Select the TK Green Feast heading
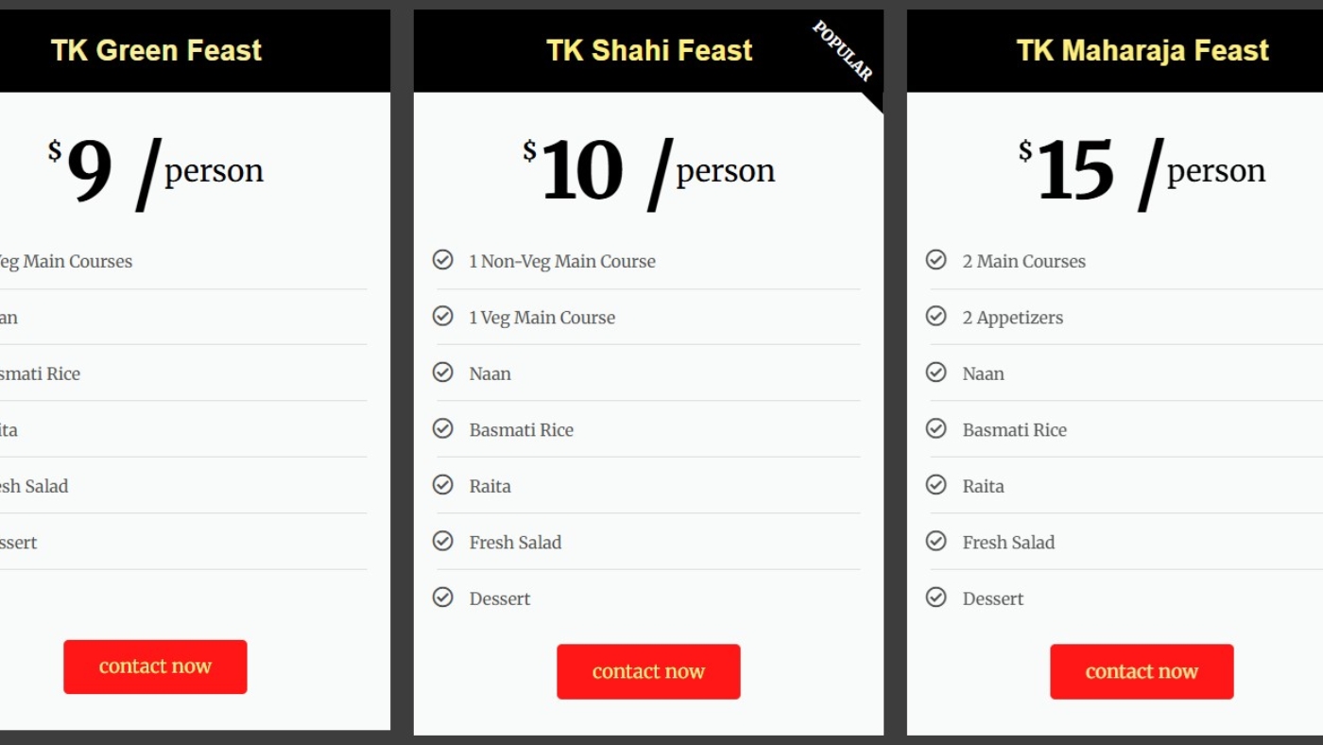1323x745 pixels. [x=156, y=50]
